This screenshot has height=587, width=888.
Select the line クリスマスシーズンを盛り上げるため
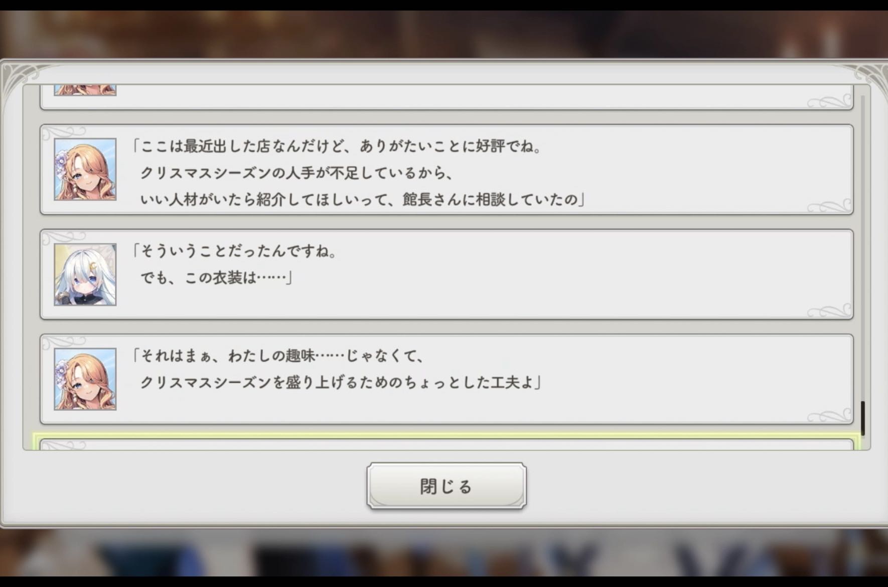340,383
